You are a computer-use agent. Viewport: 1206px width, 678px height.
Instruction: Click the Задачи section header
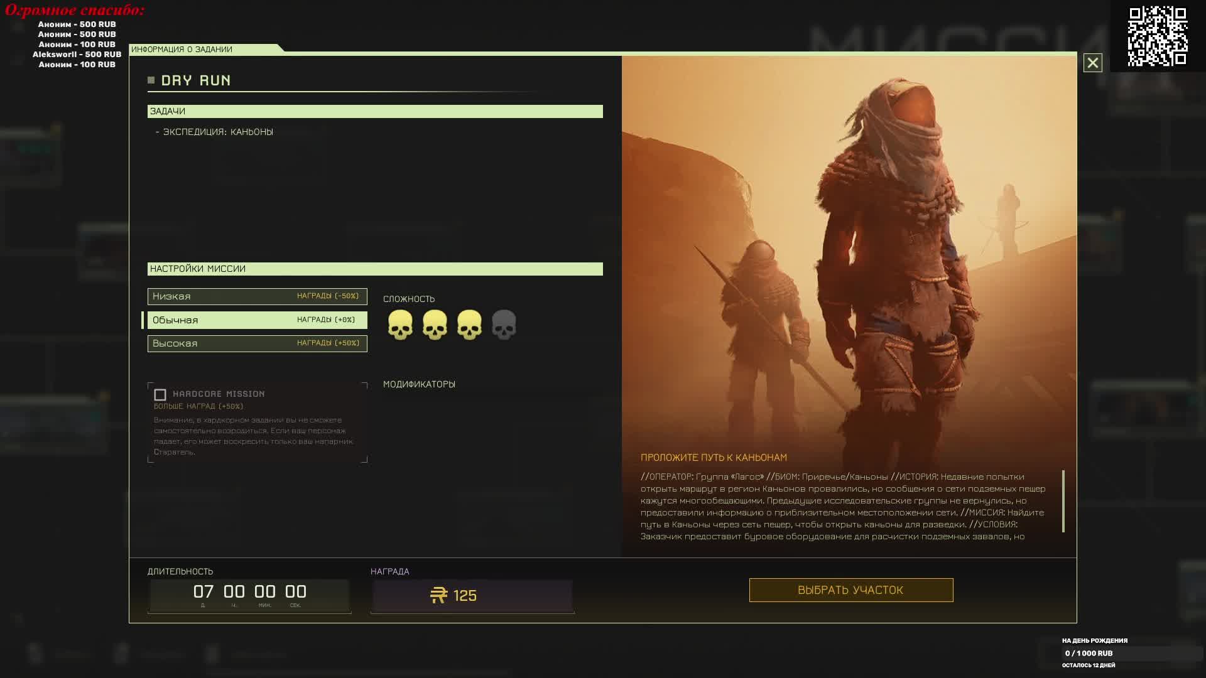point(374,111)
